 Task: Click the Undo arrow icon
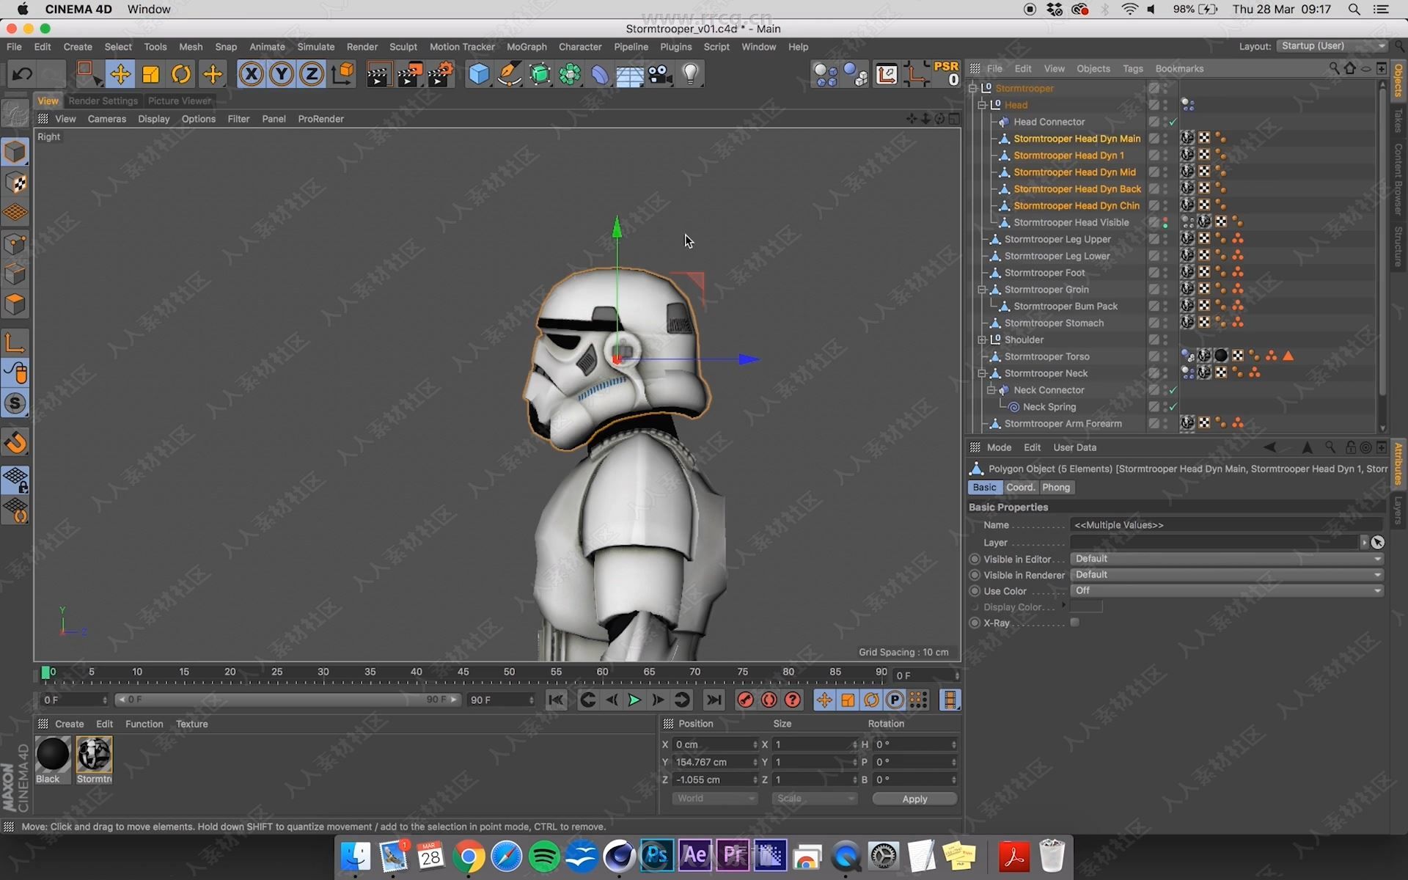point(22,73)
